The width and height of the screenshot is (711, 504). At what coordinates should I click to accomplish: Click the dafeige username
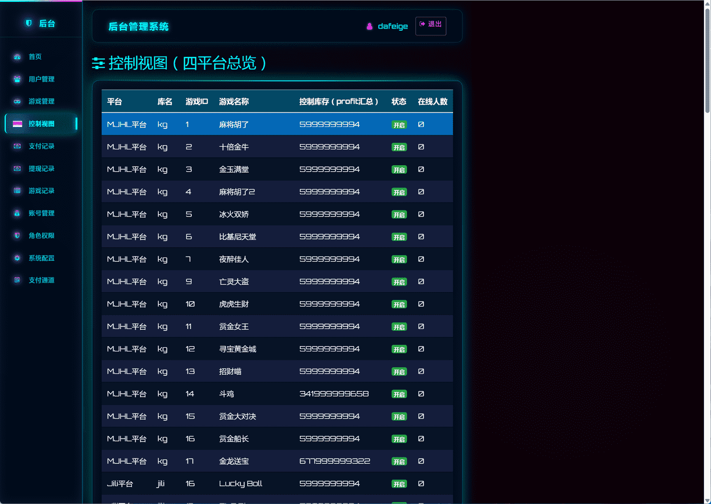[x=393, y=27]
